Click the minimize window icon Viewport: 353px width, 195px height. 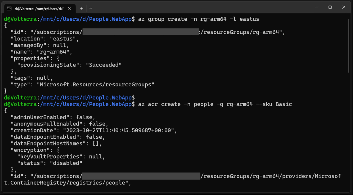click(x=316, y=7)
